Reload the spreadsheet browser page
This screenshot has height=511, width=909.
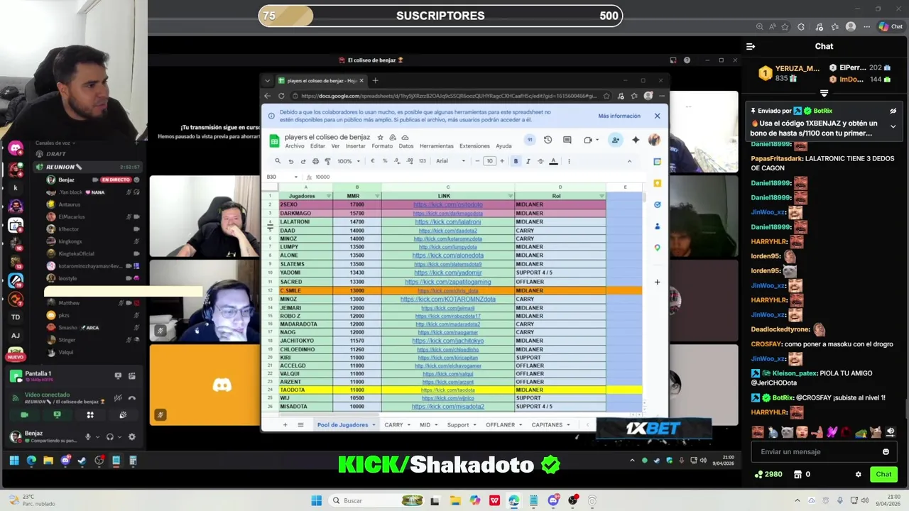click(x=281, y=96)
